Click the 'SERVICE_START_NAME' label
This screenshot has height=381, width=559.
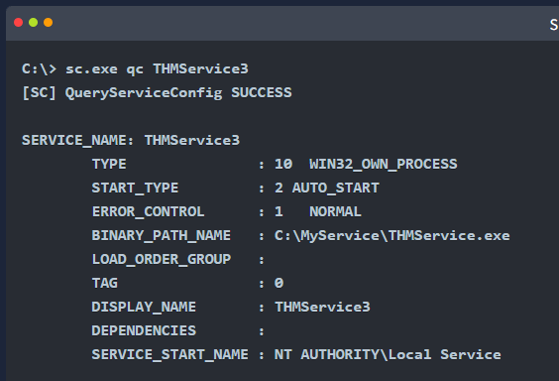pyautogui.click(x=170, y=354)
